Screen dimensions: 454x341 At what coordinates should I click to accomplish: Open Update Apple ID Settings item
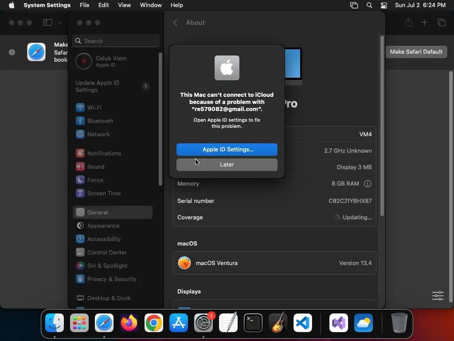point(112,87)
